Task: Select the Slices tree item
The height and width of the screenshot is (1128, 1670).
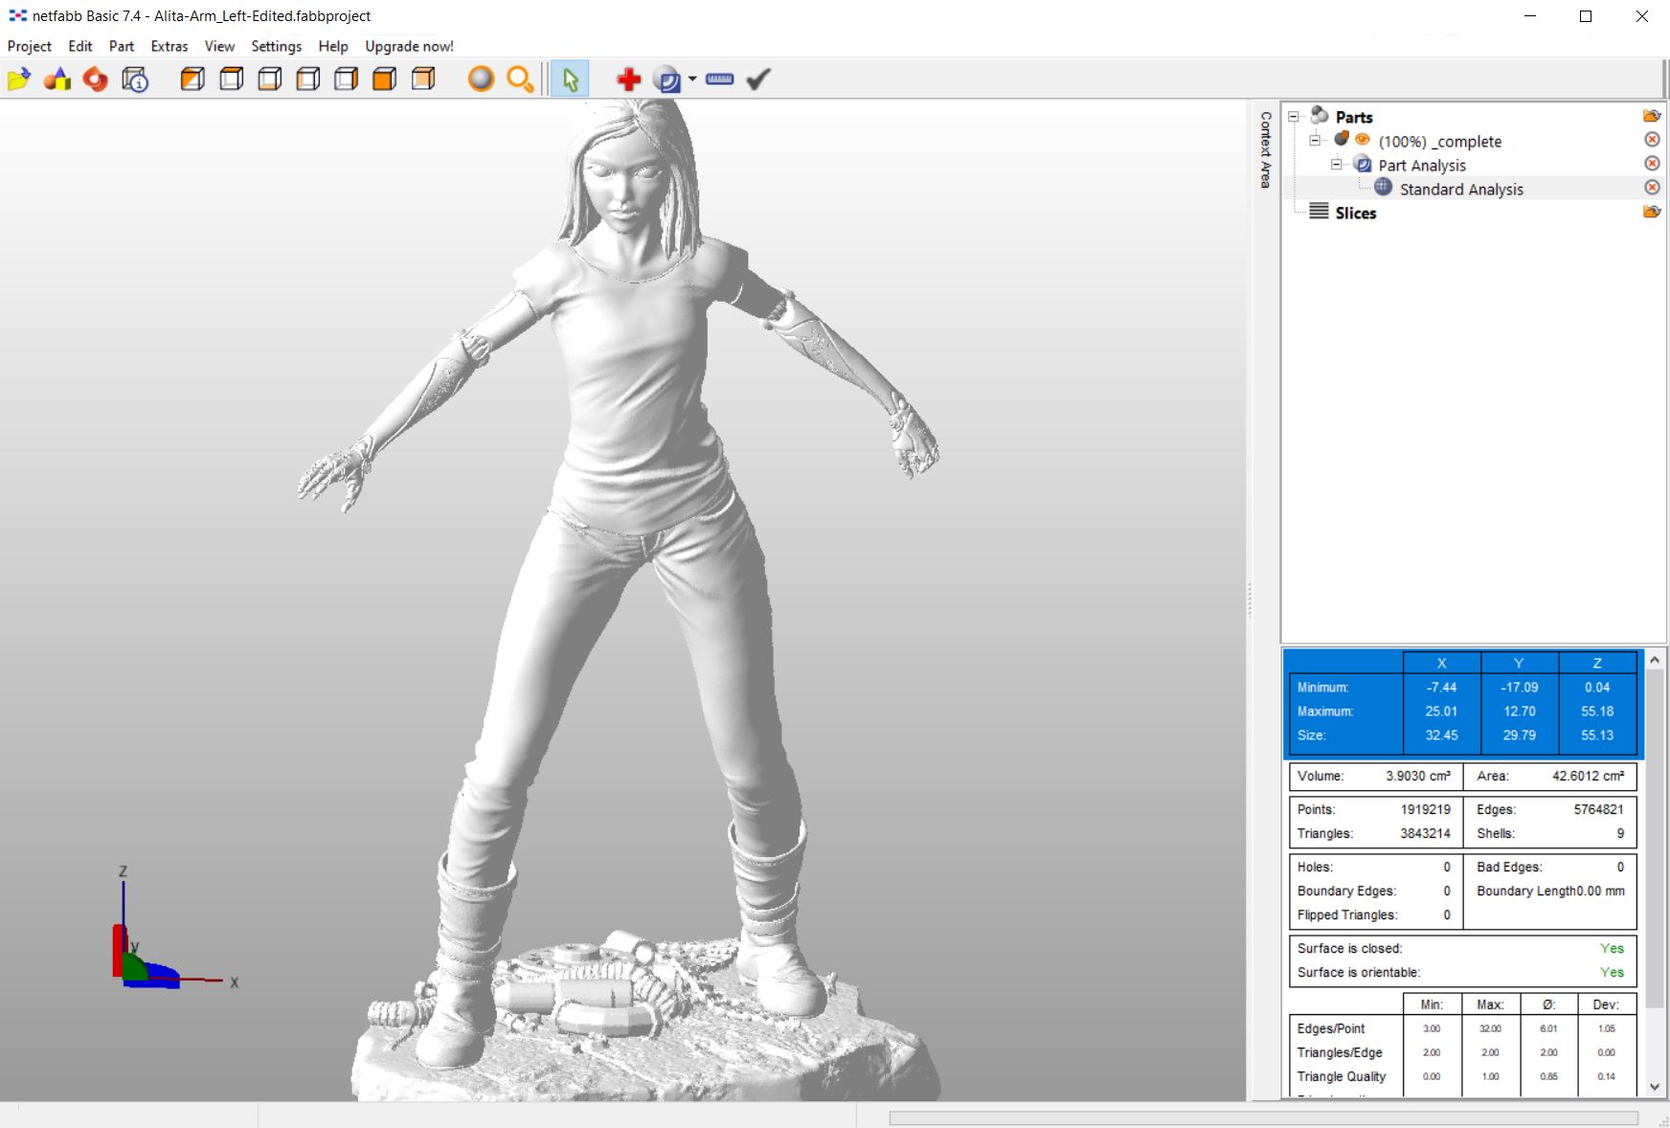Action: click(x=1356, y=213)
